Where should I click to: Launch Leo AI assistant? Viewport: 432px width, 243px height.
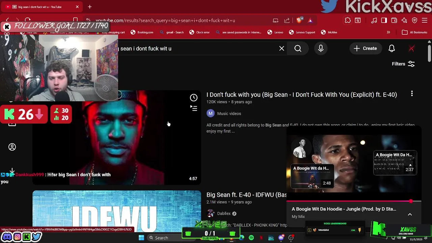click(x=404, y=20)
